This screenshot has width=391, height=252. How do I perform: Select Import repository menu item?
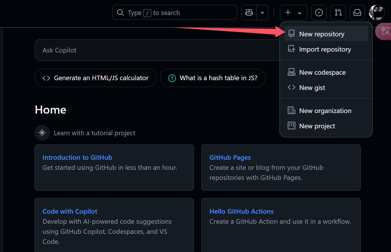click(x=326, y=49)
